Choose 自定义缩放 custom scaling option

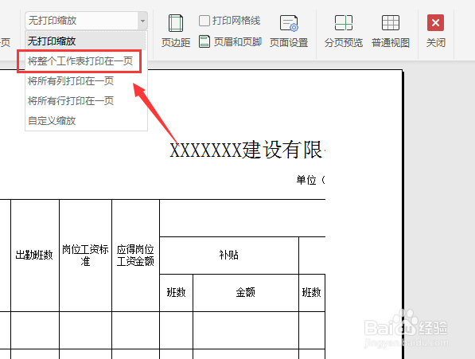(x=86, y=120)
